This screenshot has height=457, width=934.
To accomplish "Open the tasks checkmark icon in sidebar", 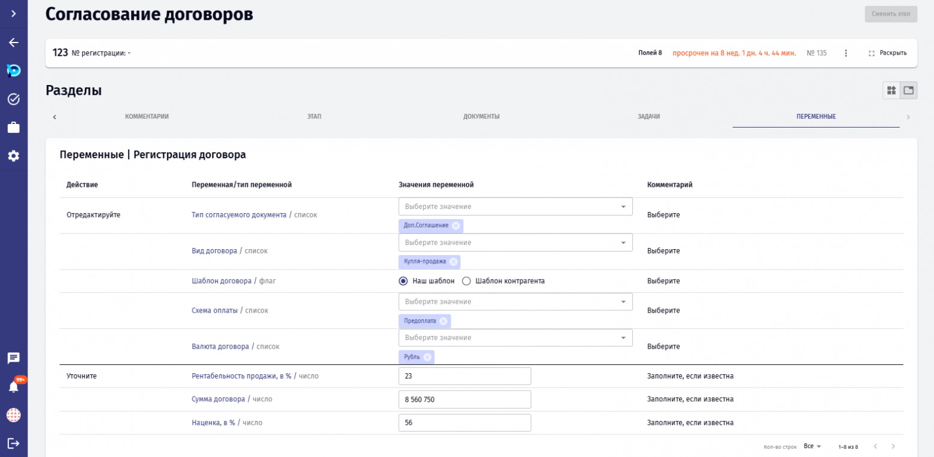I will [x=13, y=99].
